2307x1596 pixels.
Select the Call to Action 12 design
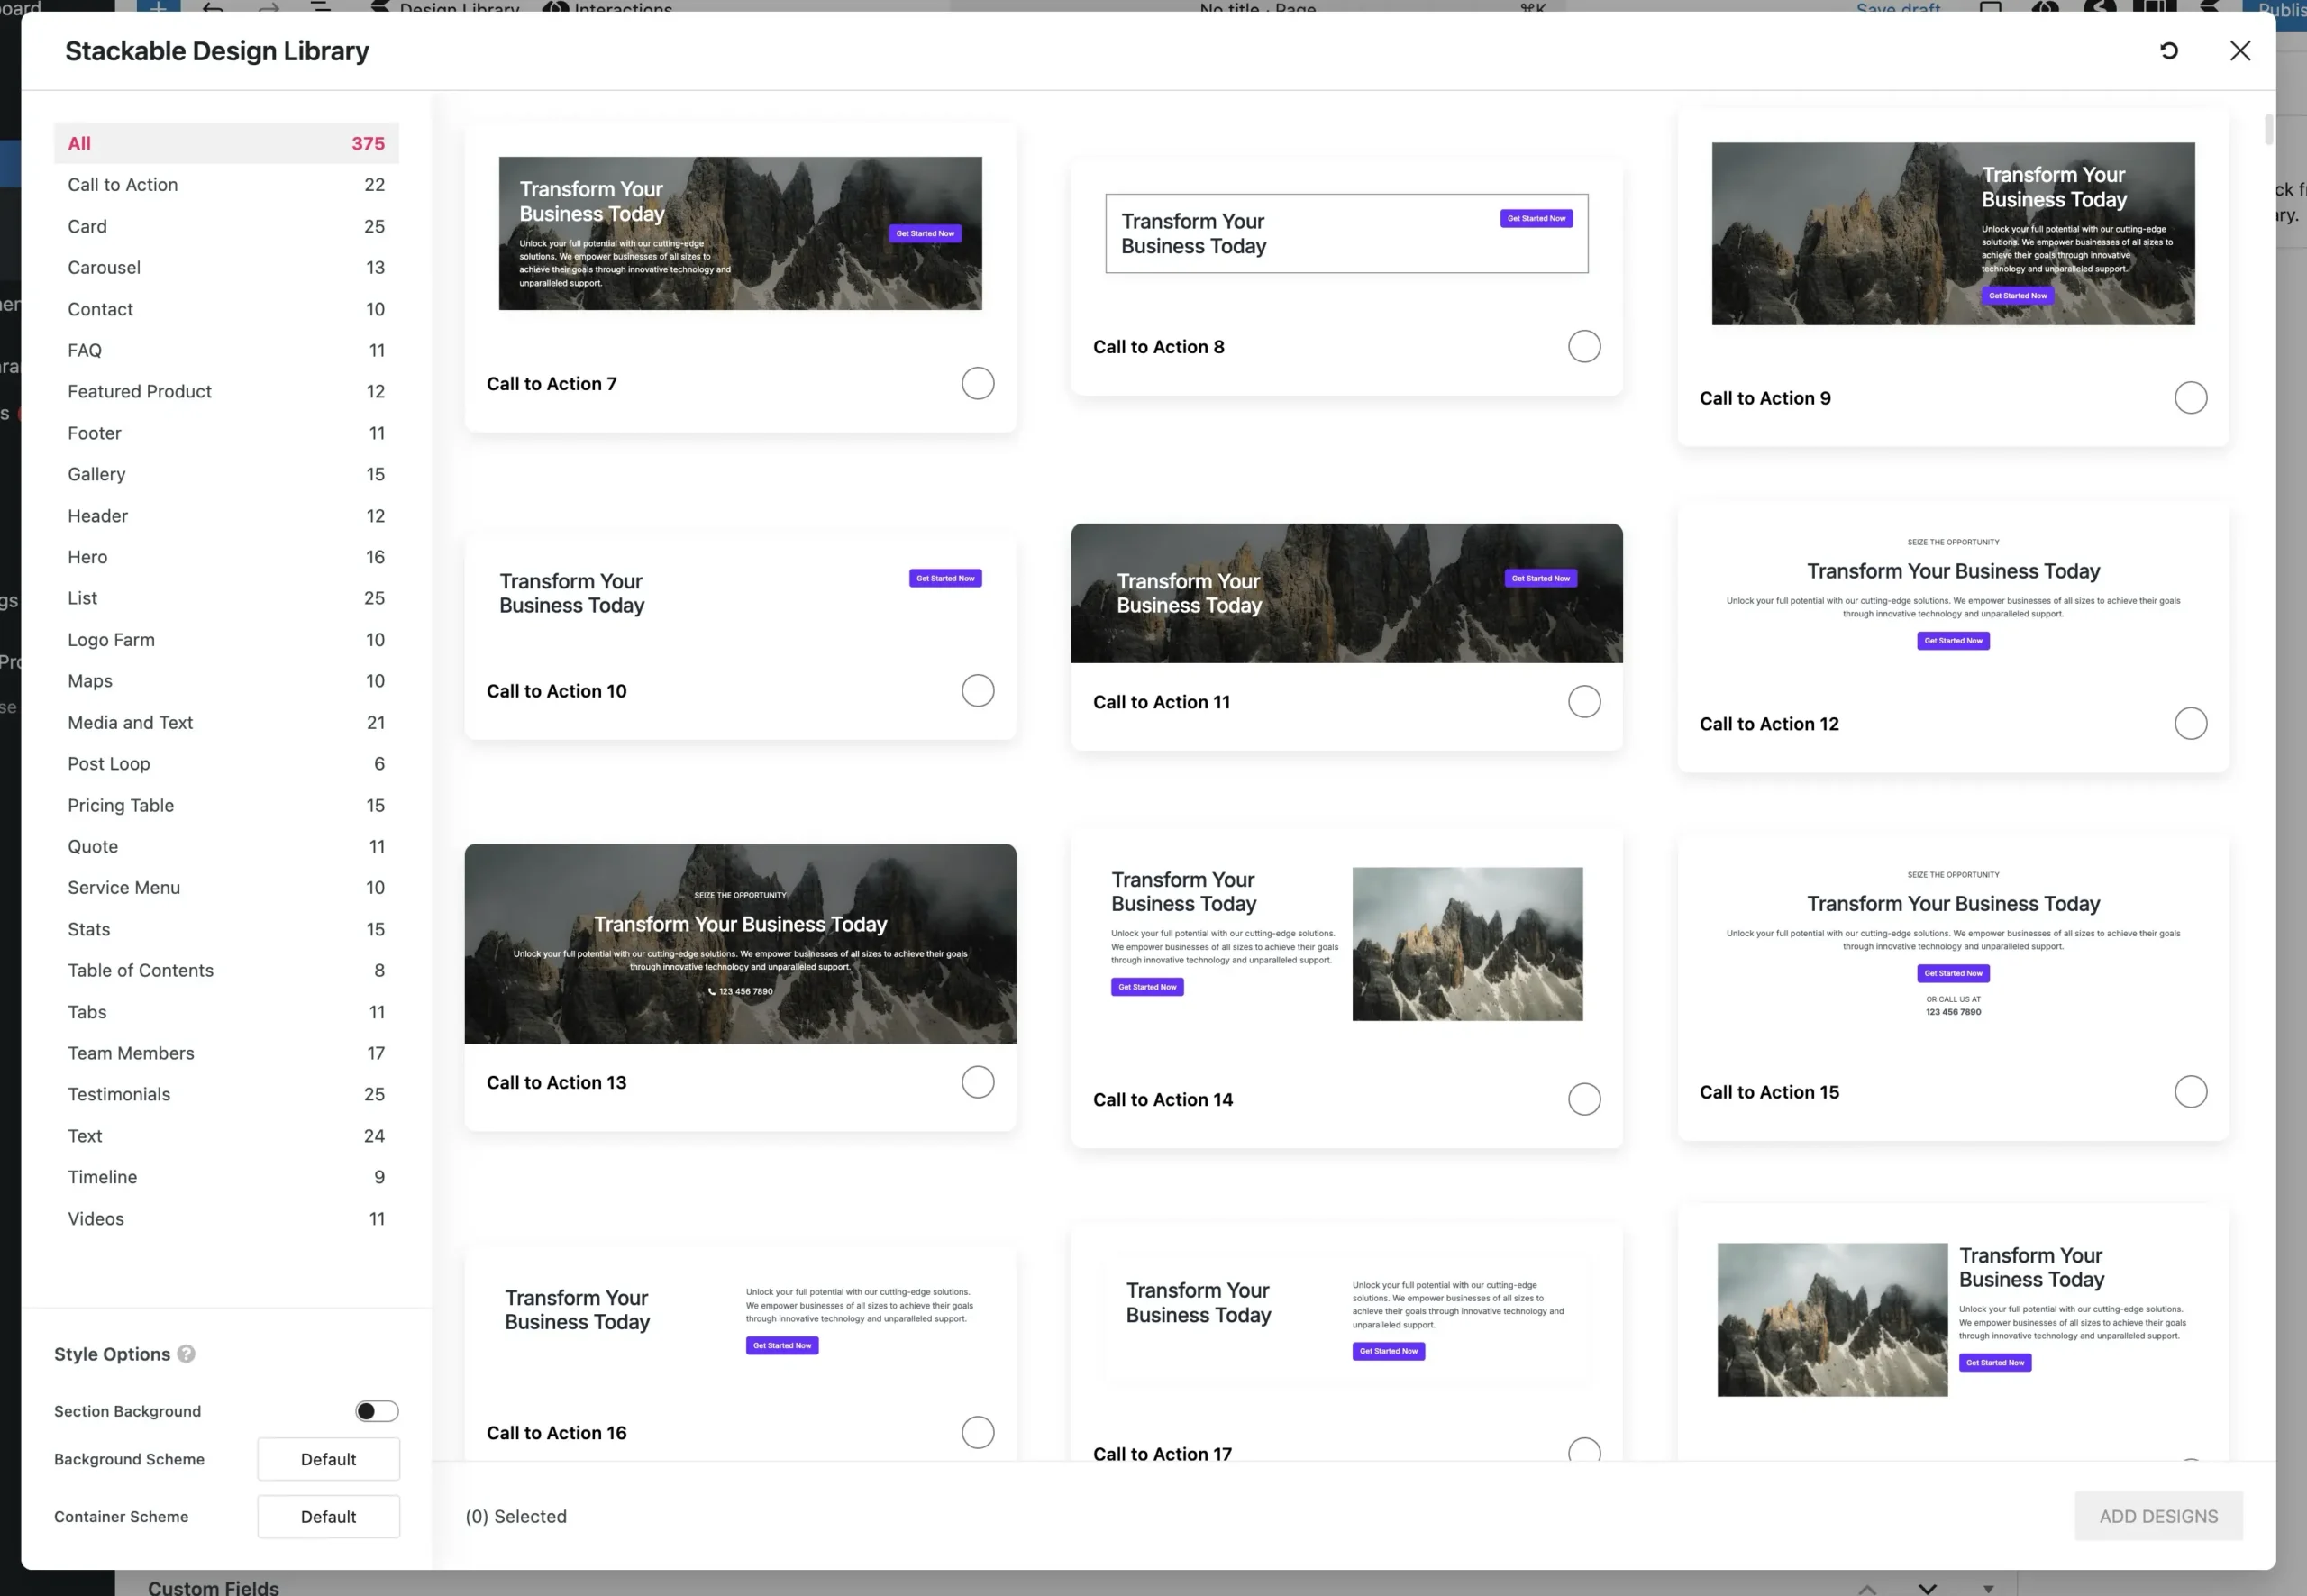pos(2190,723)
